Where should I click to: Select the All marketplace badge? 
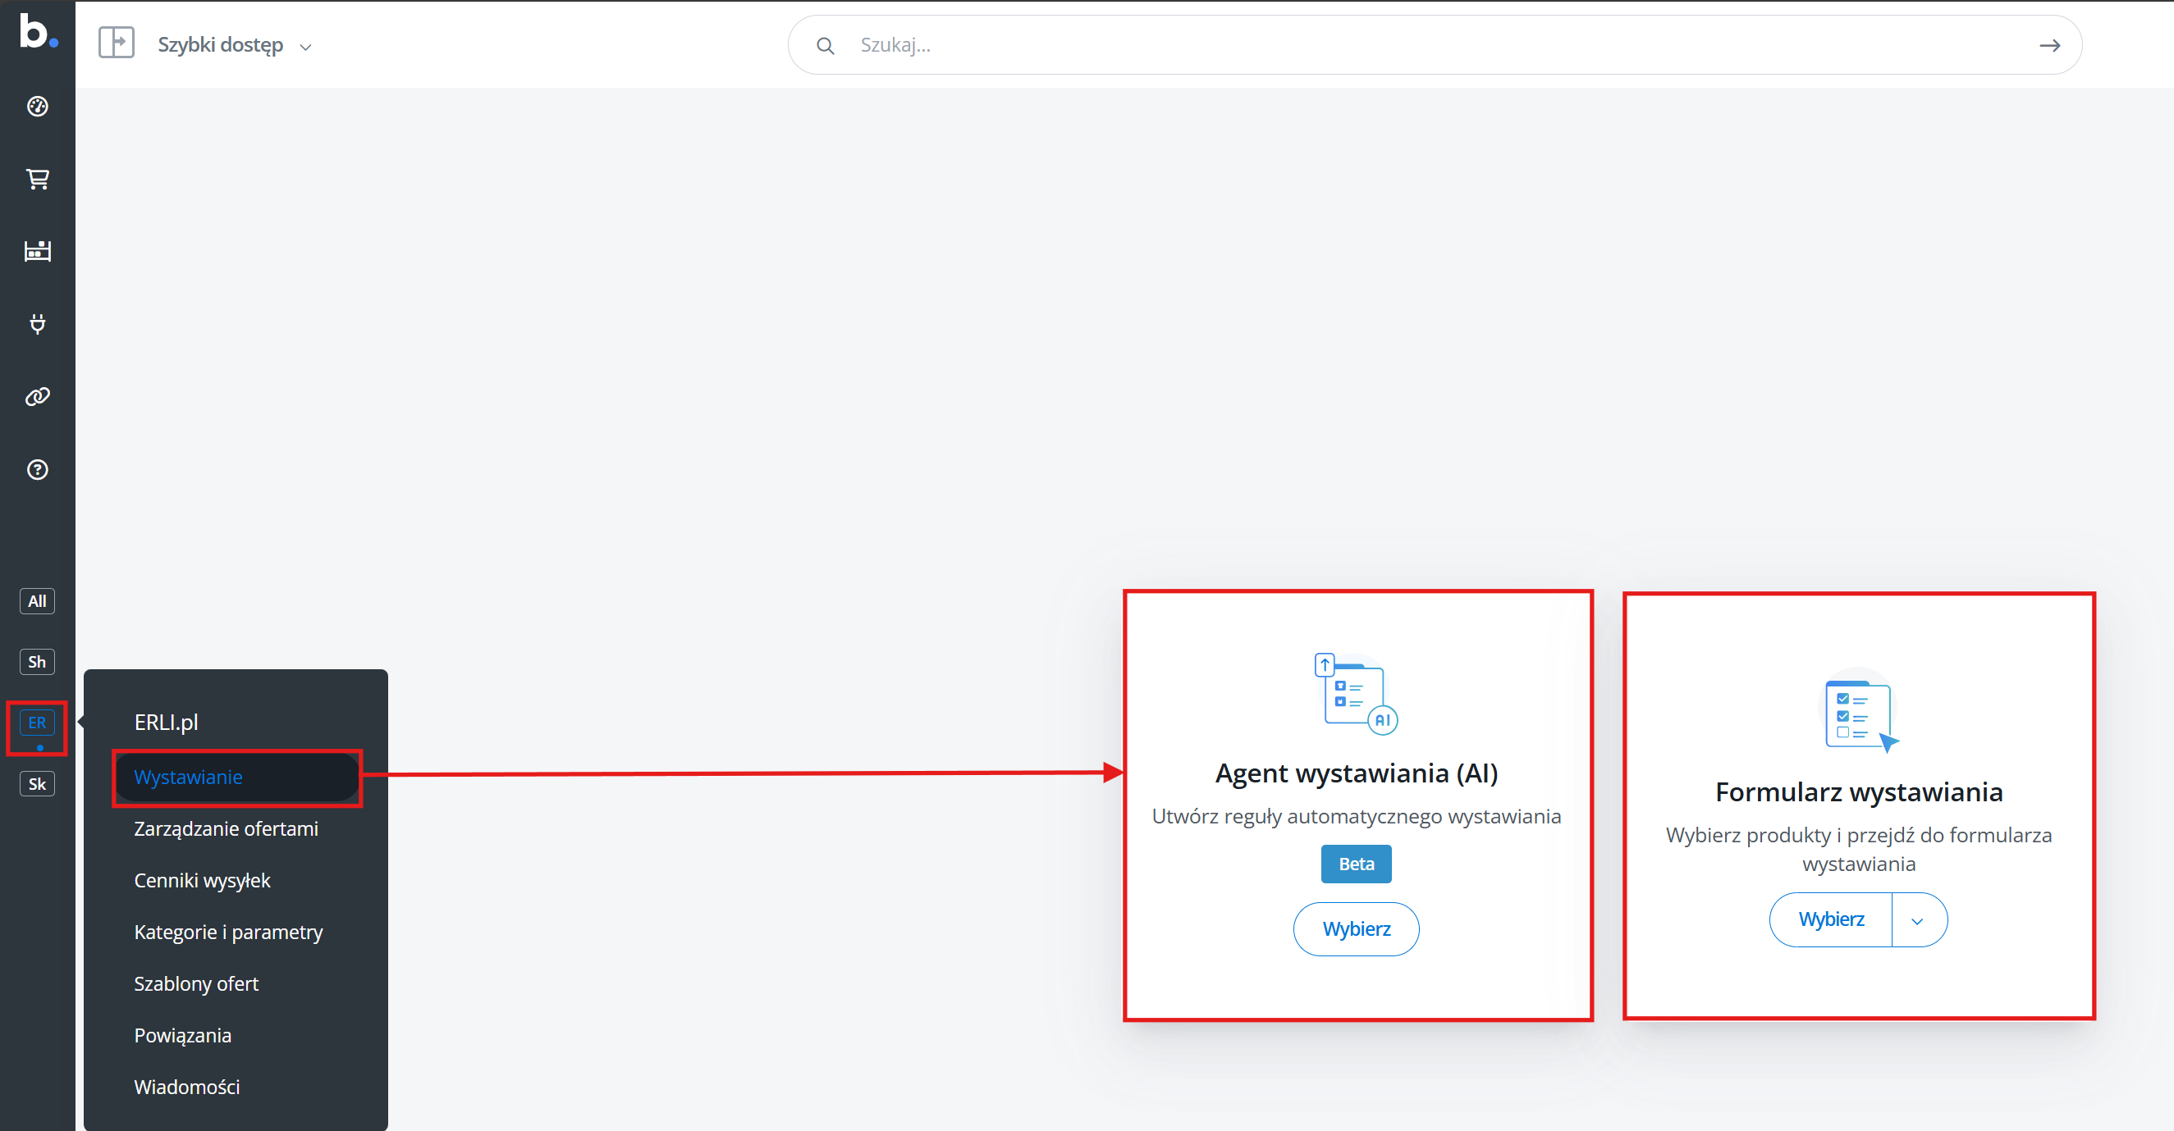pos(37,601)
